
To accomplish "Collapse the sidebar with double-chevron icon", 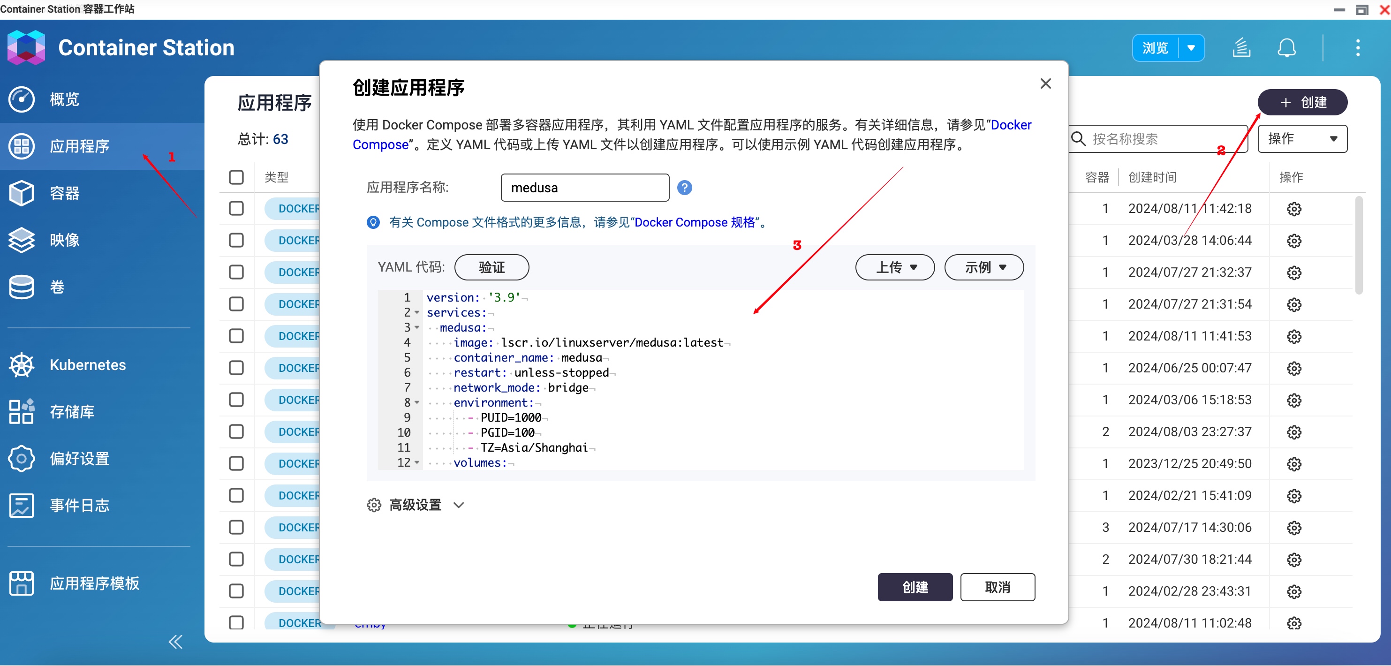I will [x=175, y=642].
